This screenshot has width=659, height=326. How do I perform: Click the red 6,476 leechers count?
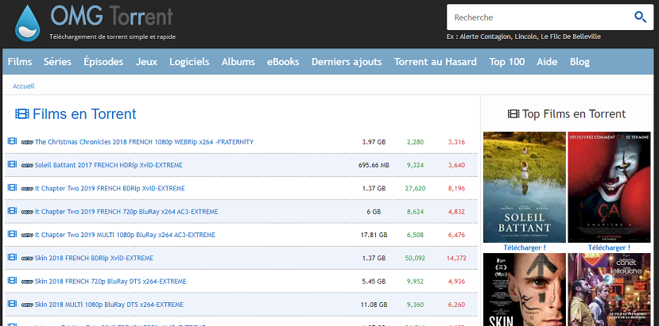(x=456, y=235)
